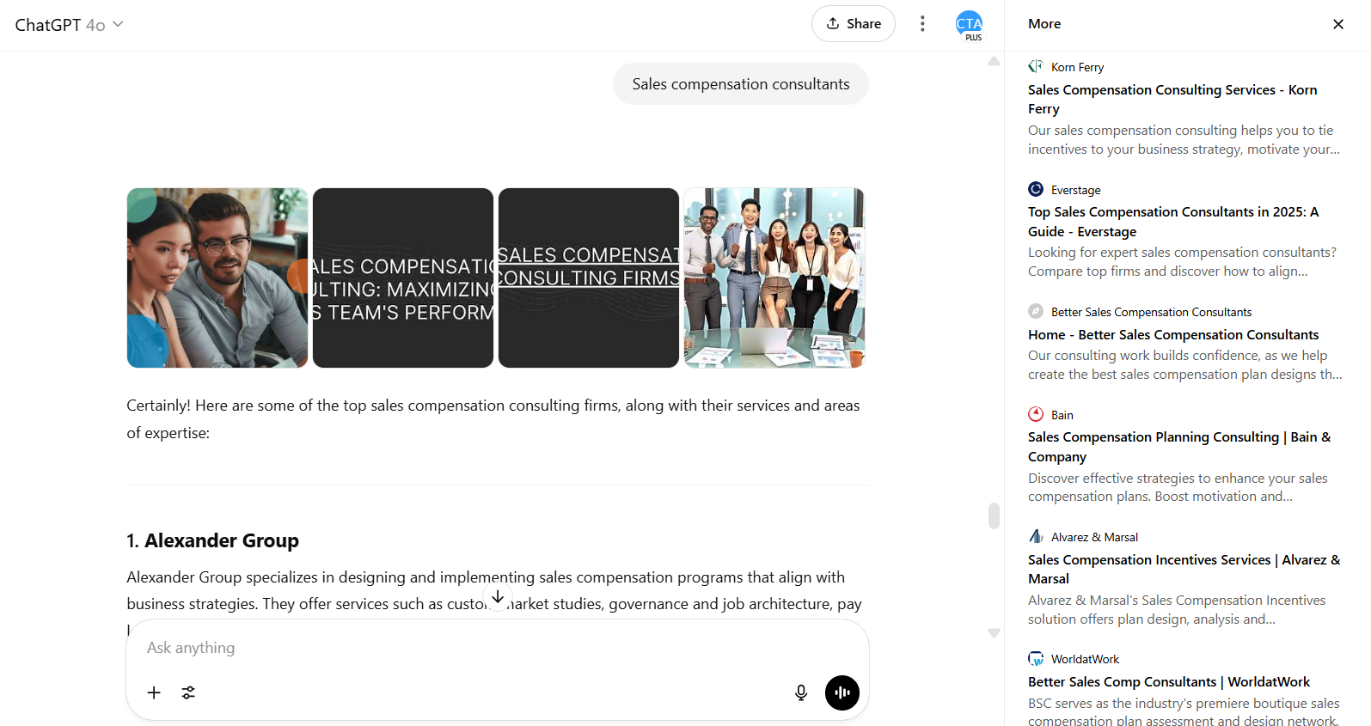Click 'Looking for expert sales compensation consultants?' snippet
The height and width of the screenshot is (726, 1371).
point(1182,262)
